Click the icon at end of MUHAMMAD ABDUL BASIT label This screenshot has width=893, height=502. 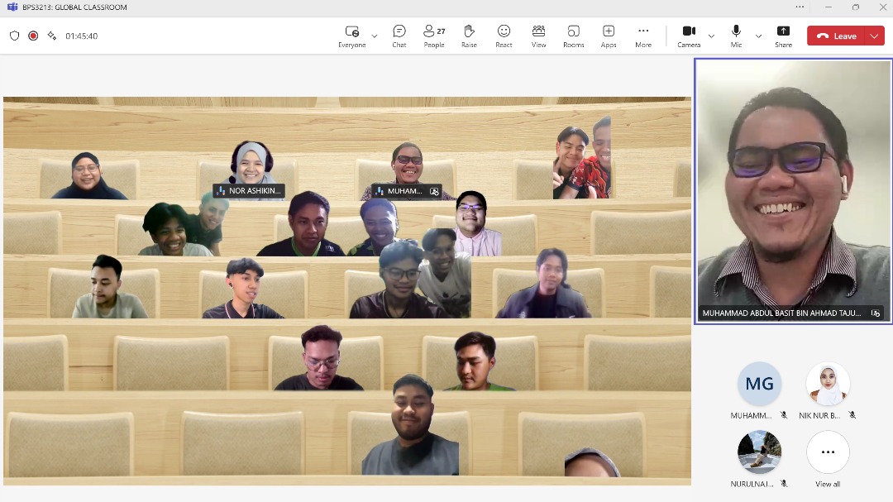(876, 313)
